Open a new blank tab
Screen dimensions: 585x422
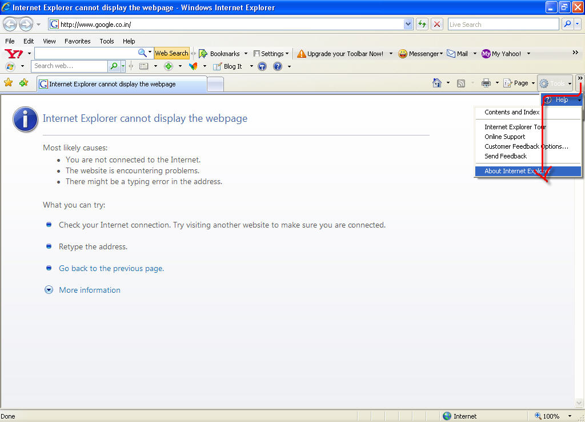coord(215,85)
